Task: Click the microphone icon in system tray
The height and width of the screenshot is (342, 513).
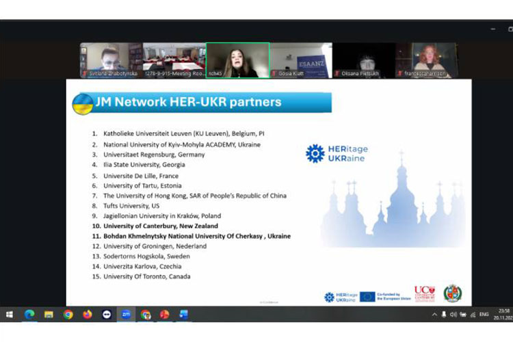Action: tap(443, 315)
